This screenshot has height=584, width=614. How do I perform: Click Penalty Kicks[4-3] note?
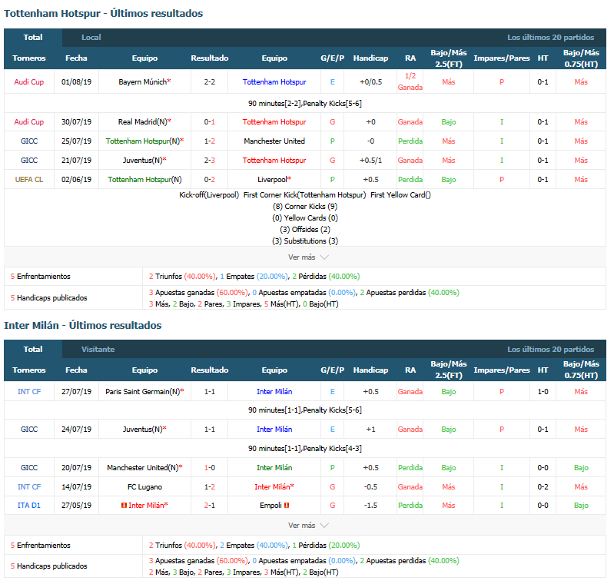332,449
